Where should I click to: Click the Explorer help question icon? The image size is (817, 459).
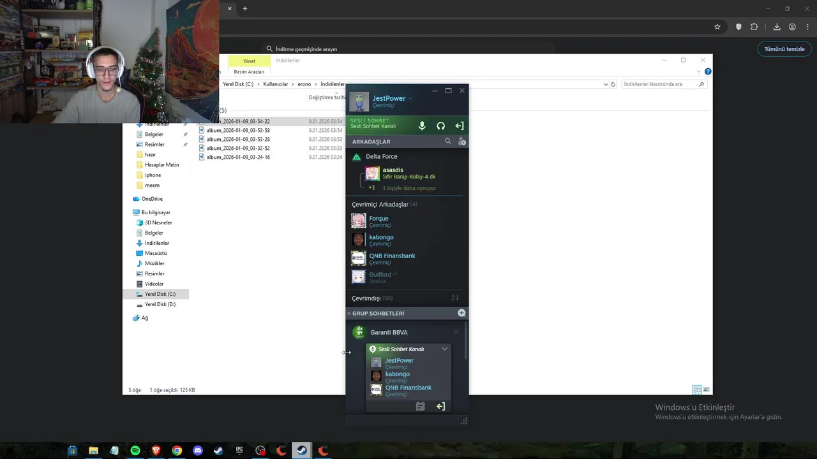(x=708, y=71)
